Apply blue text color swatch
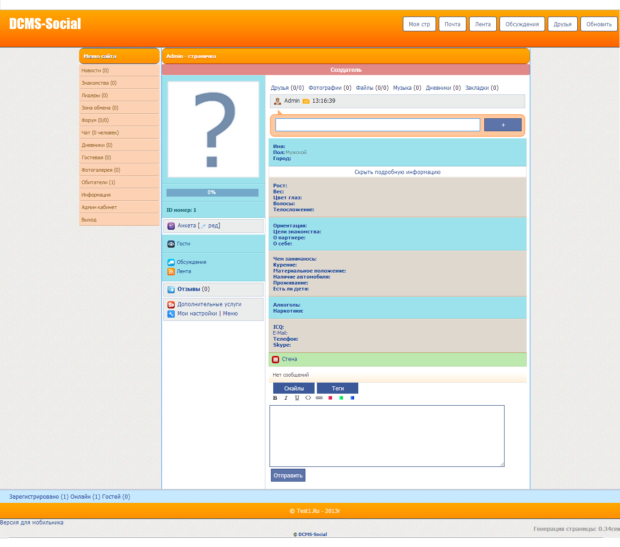The width and height of the screenshot is (620, 547). (352, 398)
